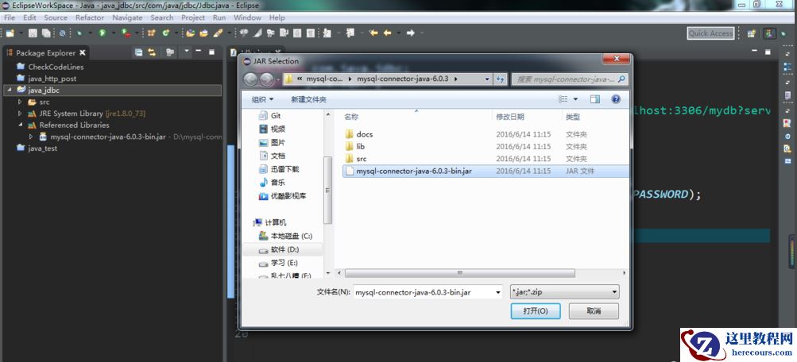
Task: Open the change view dropdown arrow
Action: point(576,99)
